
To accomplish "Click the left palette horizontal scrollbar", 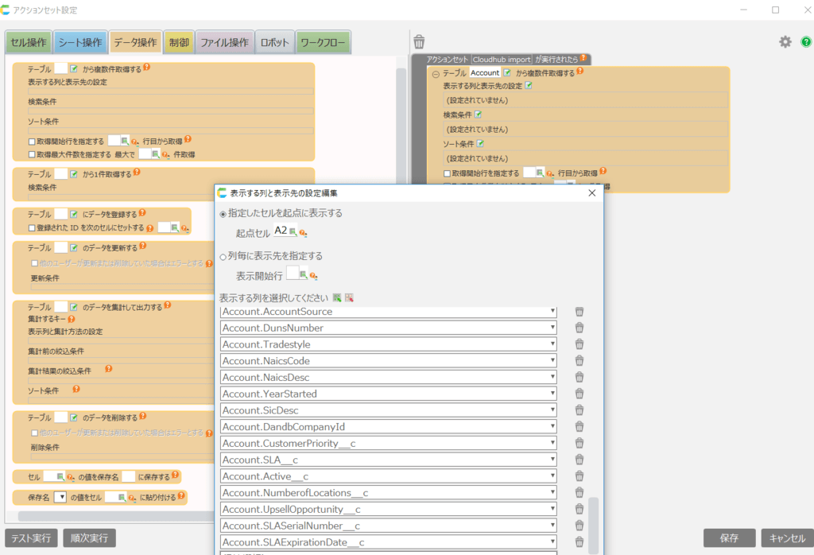I will 116,516.
